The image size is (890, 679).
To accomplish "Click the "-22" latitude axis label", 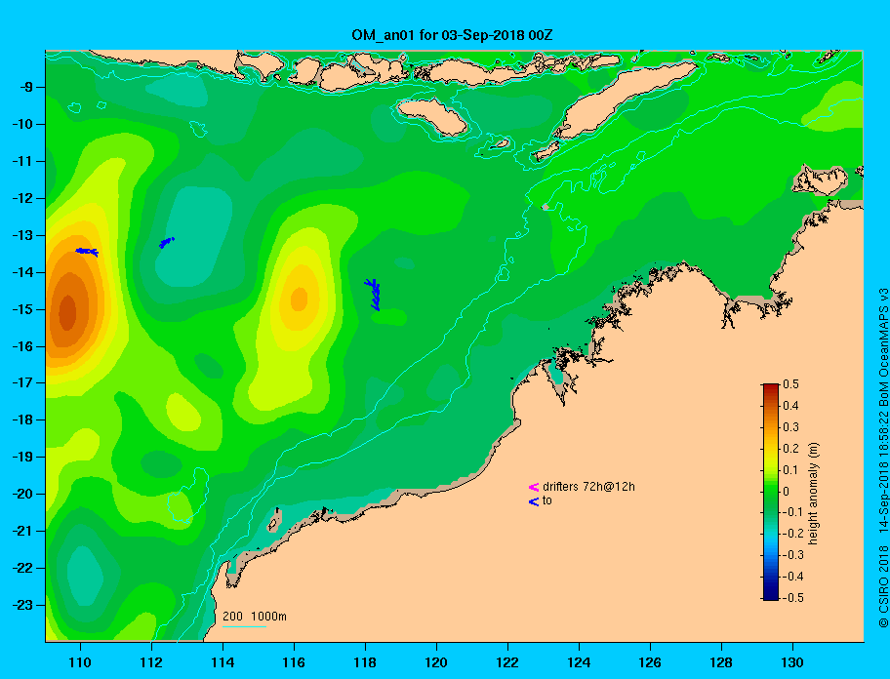I will pyautogui.click(x=24, y=568).
